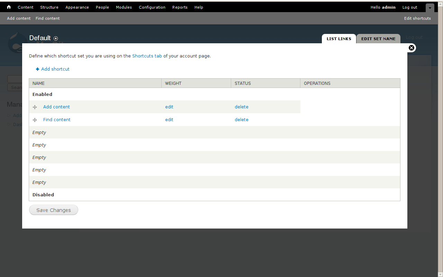Follow the Shortcuts tab link in the description
This screenshot has width=443, height=277.
147,56
